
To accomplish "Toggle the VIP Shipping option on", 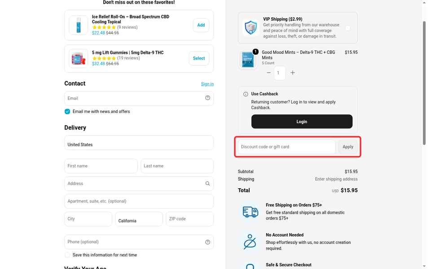I will (347, 28).
